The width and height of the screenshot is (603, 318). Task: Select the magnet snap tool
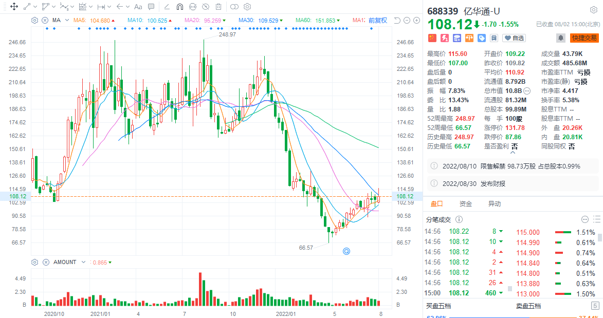(179, 7)
